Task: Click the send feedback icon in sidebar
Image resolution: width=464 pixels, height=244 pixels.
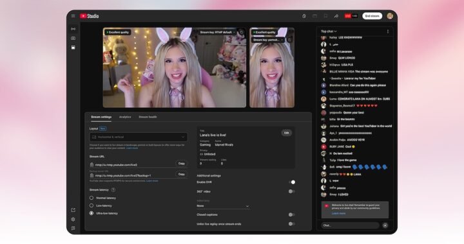Action: click(73, 228)
